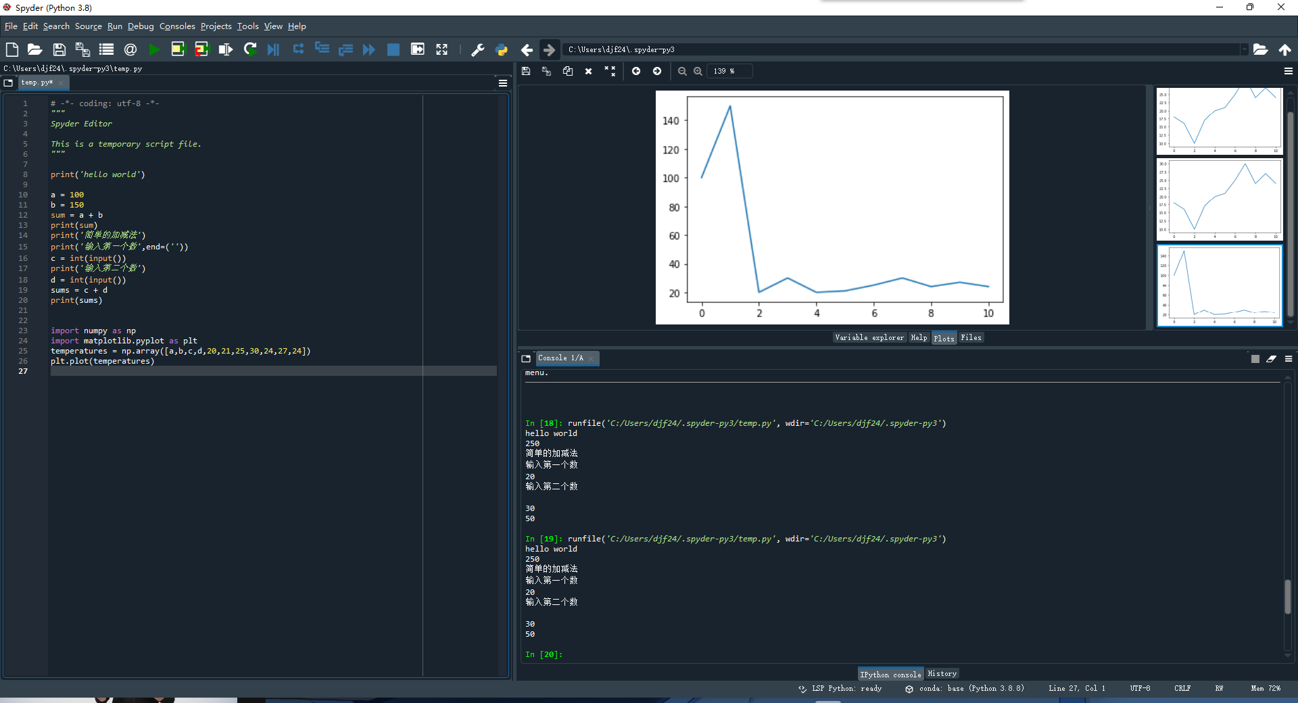Clear console with eraser icon
This screenshot has width=1298, height=703.
click(x=1272, y=359)
